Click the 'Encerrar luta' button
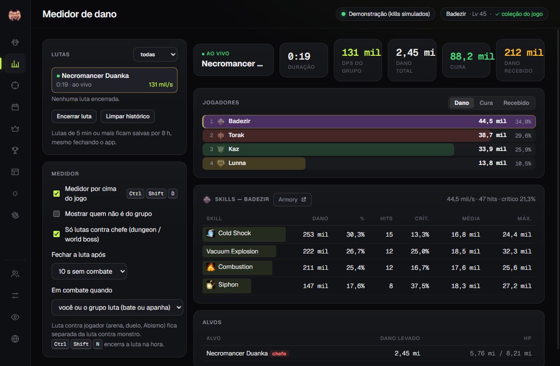The height and width of the screenshot is (366, 560). click(74, 116)
